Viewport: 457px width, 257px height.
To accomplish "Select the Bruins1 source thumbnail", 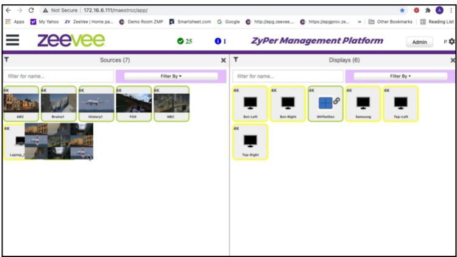I will tap(58, 104).
